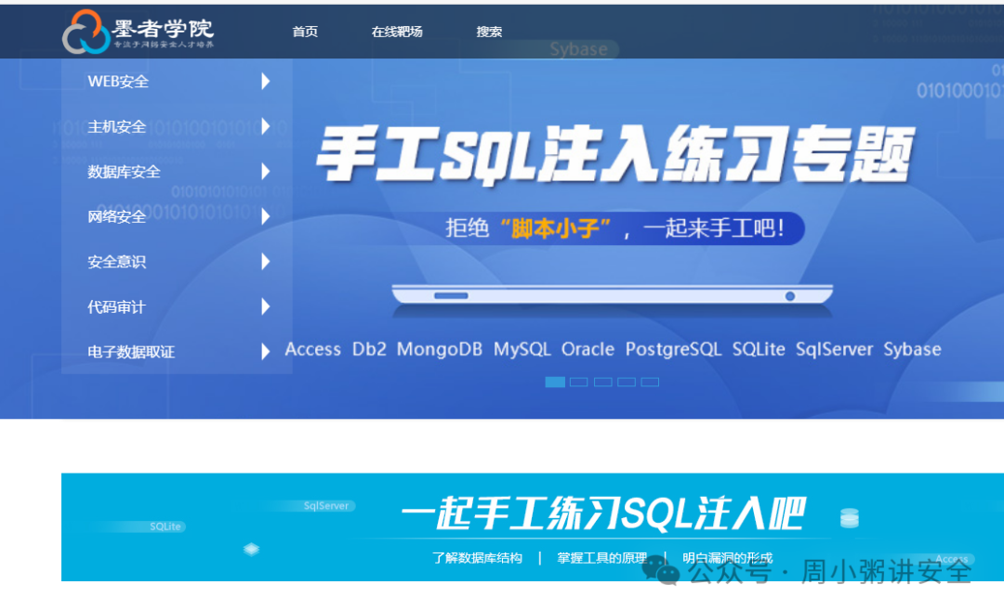The image size is (1004, 611).
Task: Select third carousel slide indicator
Action: point(602,382)
